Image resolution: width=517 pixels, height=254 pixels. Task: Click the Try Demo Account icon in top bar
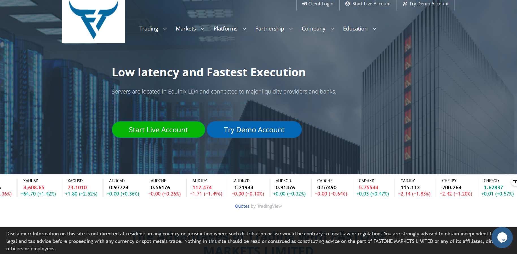click(405, 4)
